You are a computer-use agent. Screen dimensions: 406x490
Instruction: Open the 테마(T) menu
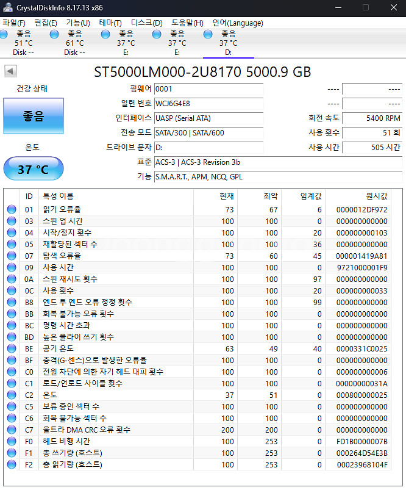coord(110,23)
